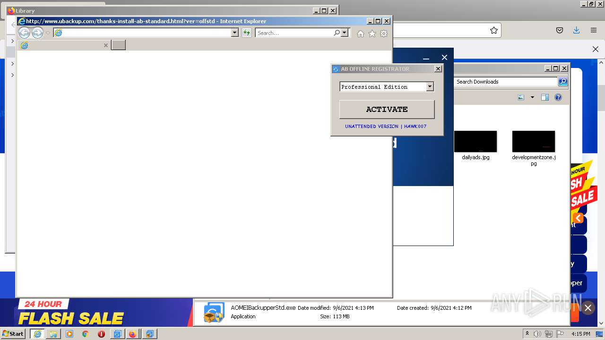Dismiss the Firefox notification bar

tap(596, 49)
